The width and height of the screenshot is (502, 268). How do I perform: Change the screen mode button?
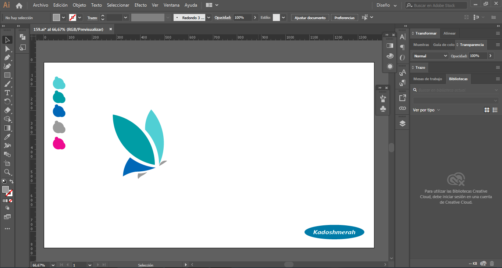tap(7, 217)
